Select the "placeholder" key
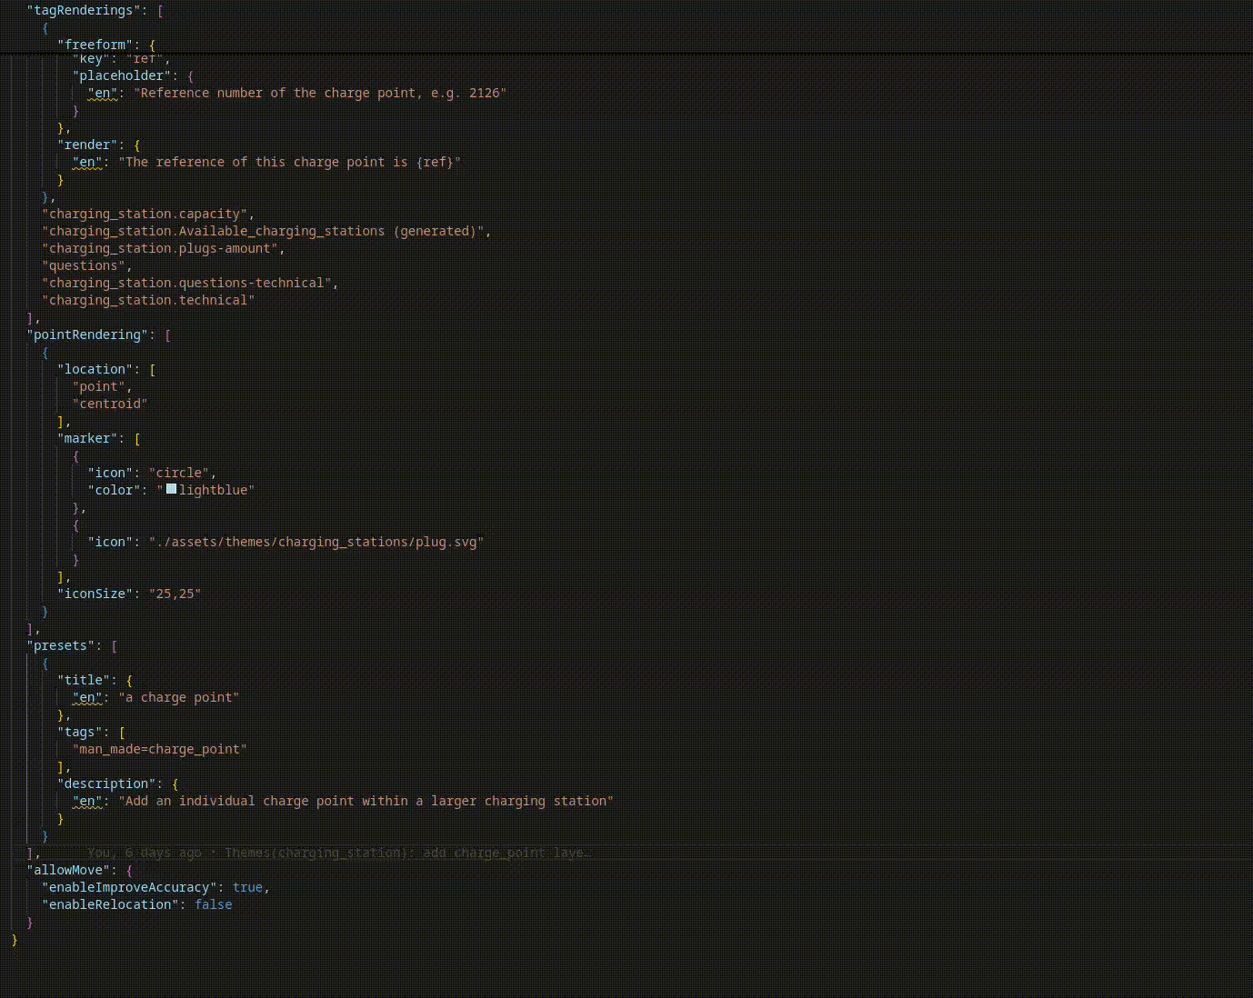 (x=123, y=75)
